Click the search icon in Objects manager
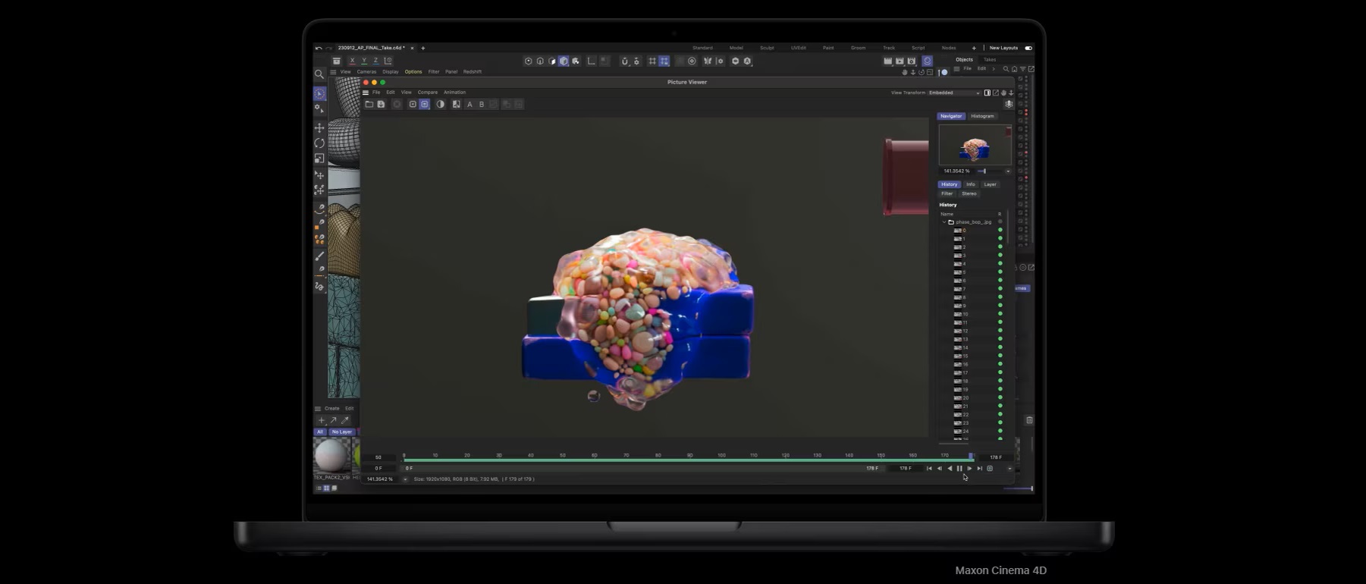1366x584 pixels. (x=1006, y=69)
